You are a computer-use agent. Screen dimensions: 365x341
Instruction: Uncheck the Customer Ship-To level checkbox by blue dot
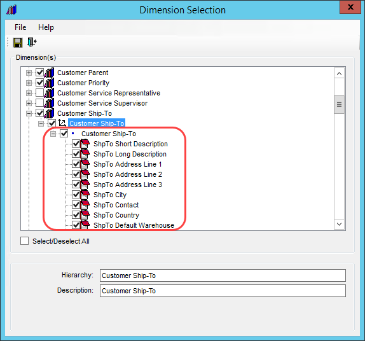coord(64,134)
